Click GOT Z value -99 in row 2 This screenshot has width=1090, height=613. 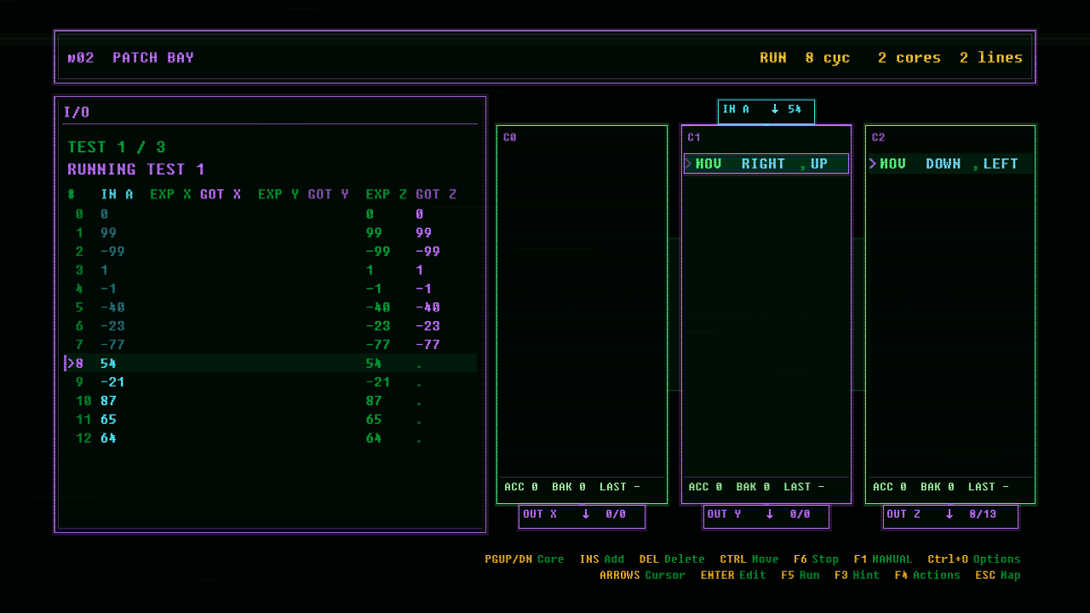[427, 252]
